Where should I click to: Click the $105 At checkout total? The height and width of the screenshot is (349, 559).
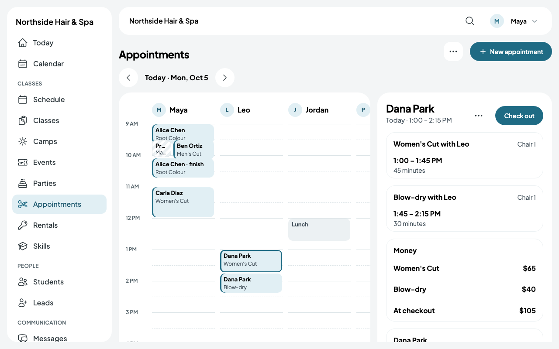(x=528, y=311)
